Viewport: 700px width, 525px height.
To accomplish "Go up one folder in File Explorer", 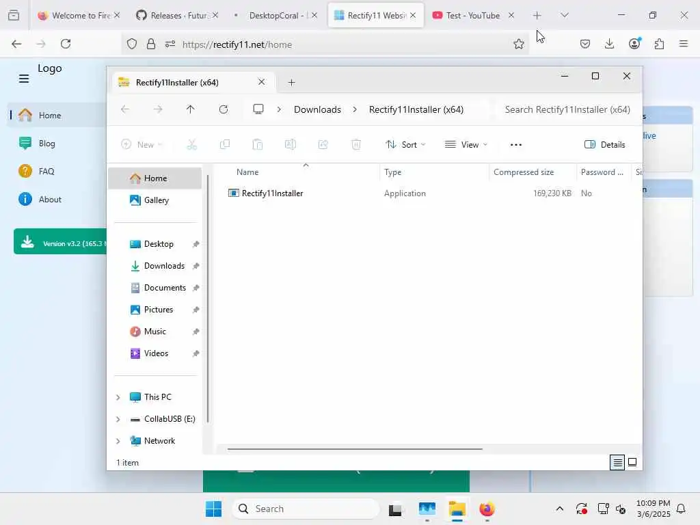I will (x=191, y=109).
